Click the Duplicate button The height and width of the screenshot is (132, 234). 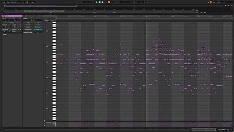click(x=38, y=27)
